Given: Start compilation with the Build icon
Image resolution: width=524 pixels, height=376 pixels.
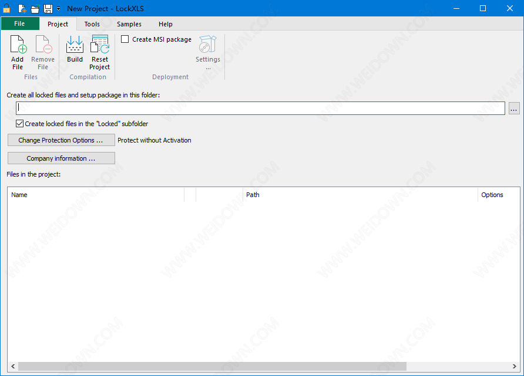Looking at the screenshot, I should click(75, 45).
